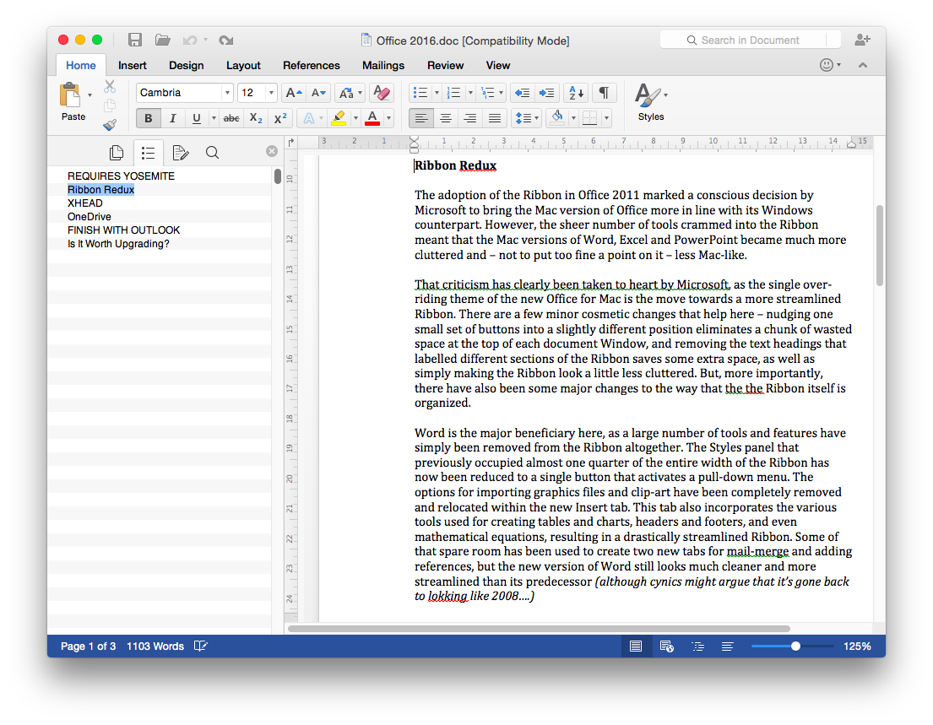Image resolution: width=933 pixels, height=725 pixels.
Task: Close the navigation sidebar
Action: point(272,151)
